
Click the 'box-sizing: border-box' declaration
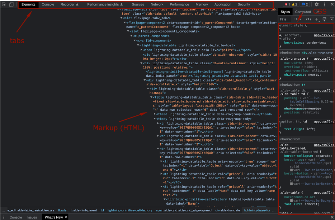click(305, 42)
